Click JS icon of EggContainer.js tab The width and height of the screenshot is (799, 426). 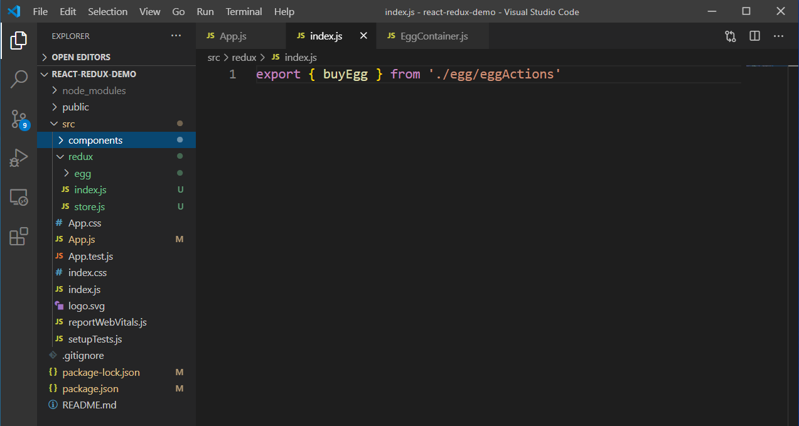pyautogui.click(x=392, y=36)
